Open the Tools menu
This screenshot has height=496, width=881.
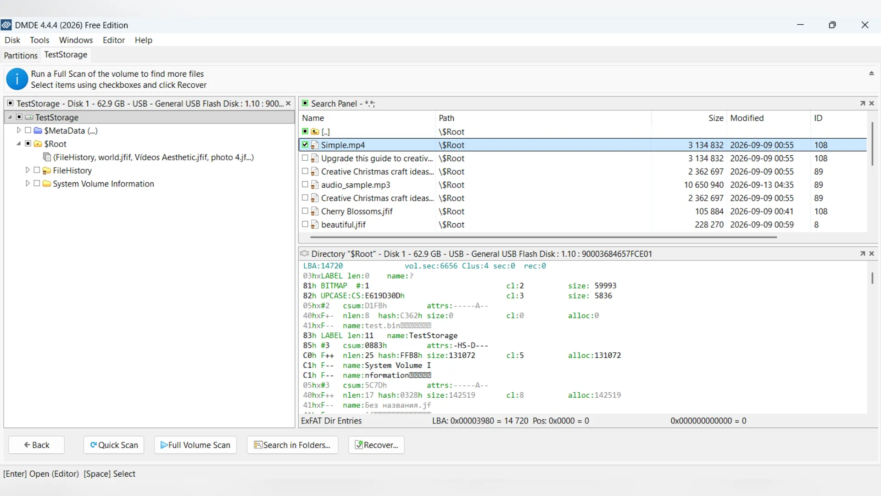tap(39, 40)
